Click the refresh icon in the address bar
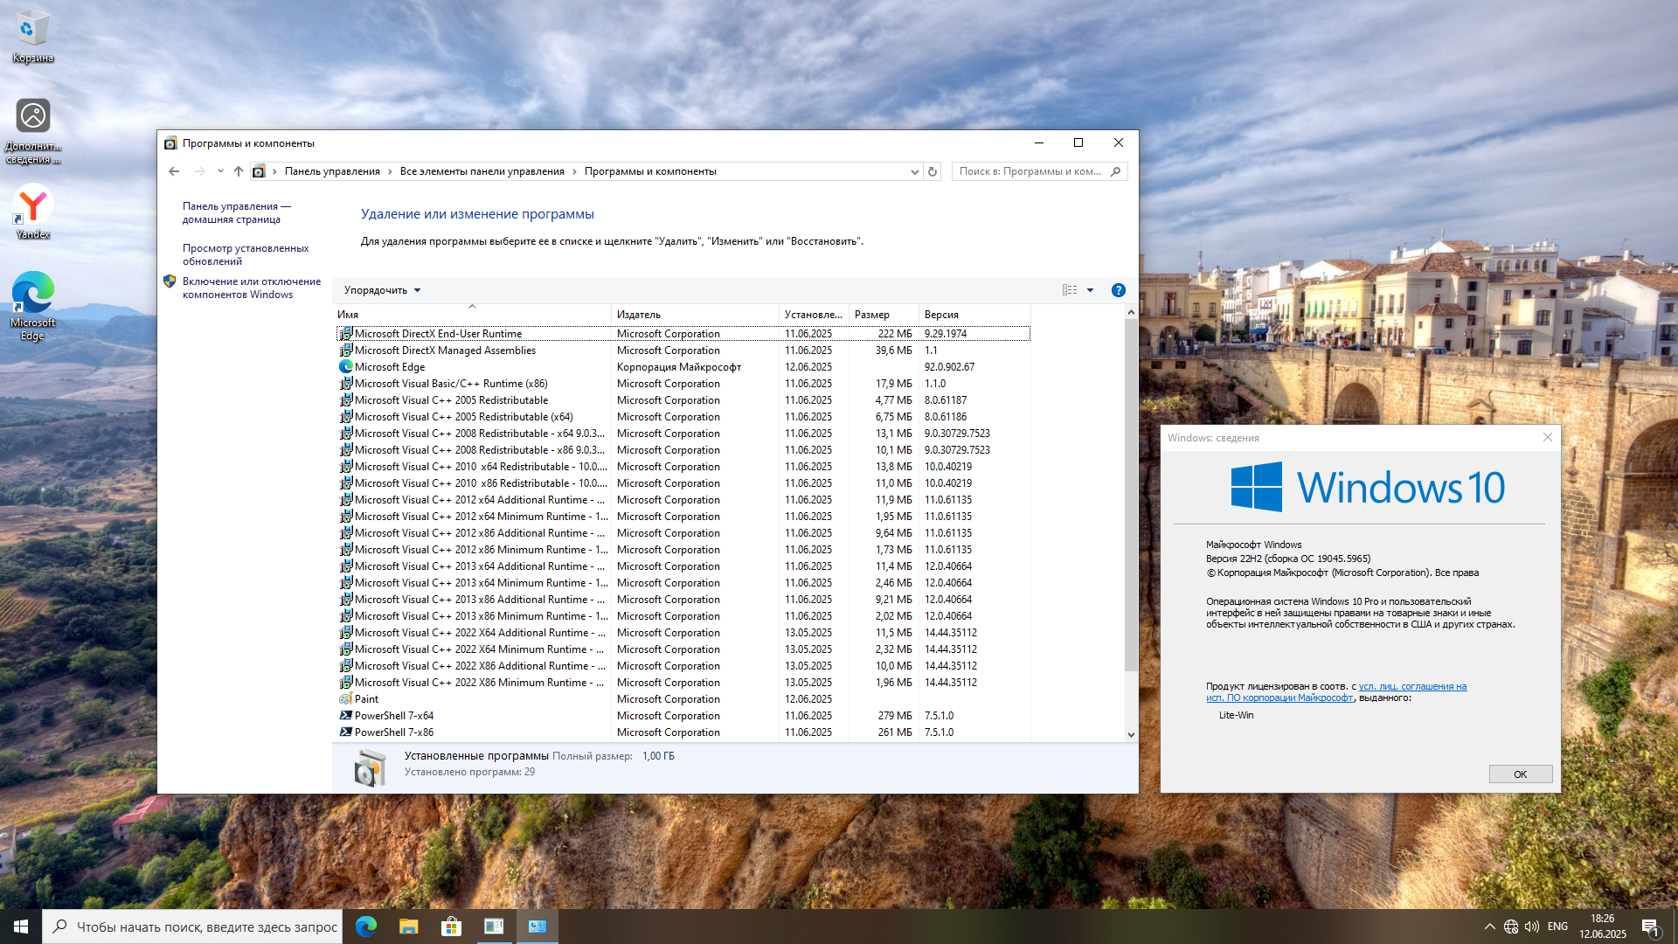 pyautogui.click(x=933, y=171)
